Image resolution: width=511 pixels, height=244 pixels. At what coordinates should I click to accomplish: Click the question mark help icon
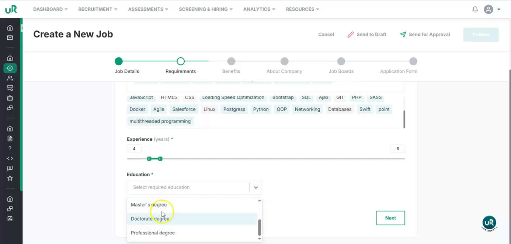10,148
